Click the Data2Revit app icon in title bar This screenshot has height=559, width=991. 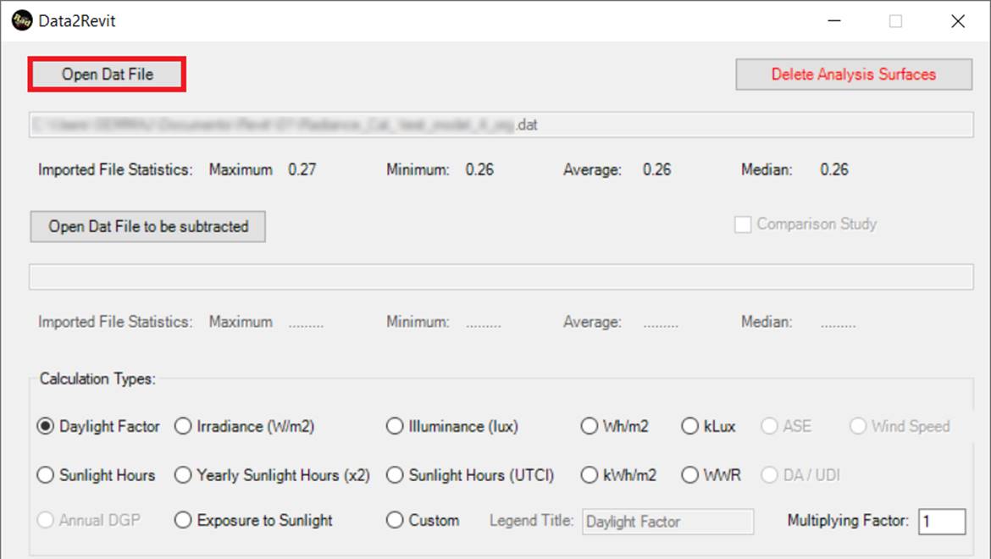(22, 21)
